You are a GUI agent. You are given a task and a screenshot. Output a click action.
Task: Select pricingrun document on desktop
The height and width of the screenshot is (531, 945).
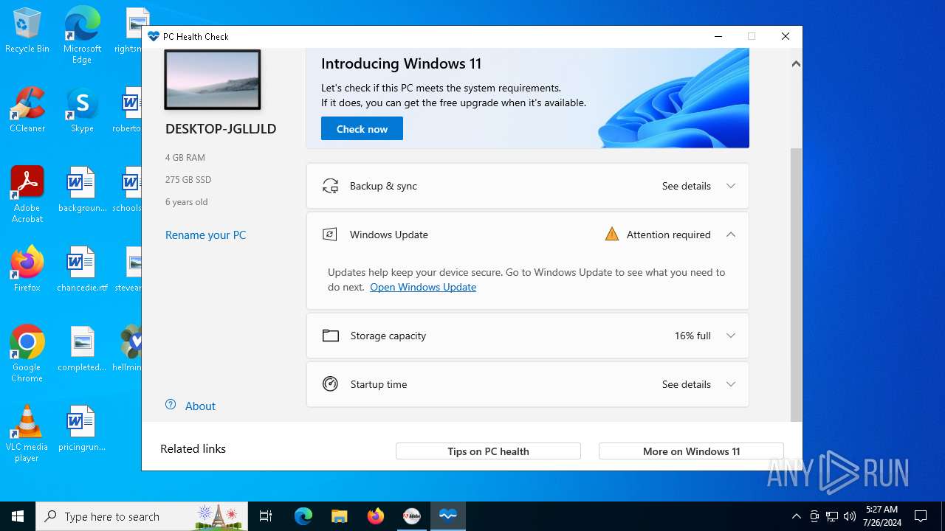pyautogui.click(x=82, y=428)
